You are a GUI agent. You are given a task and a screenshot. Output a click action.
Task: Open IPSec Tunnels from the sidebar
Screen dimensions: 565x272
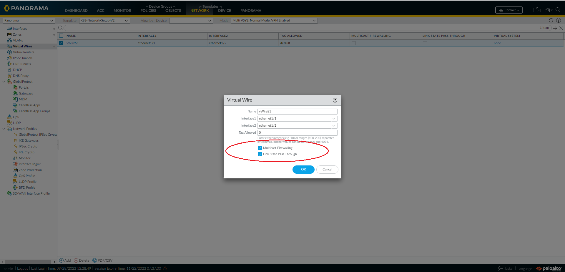pos(22,58)
